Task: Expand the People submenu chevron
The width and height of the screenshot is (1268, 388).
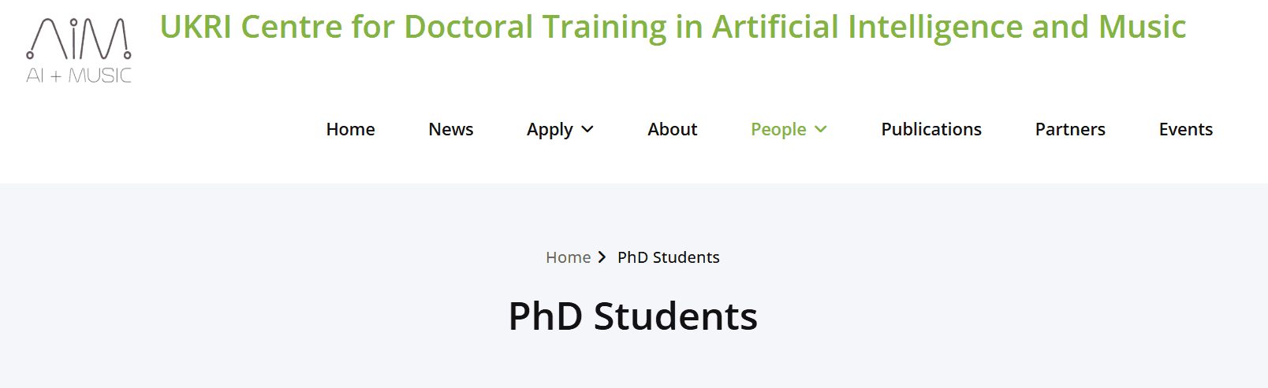Action: point(821,129)
